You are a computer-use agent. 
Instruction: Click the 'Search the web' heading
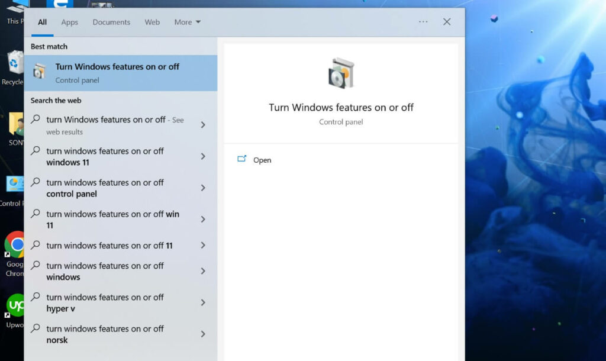tap(56, 101)
